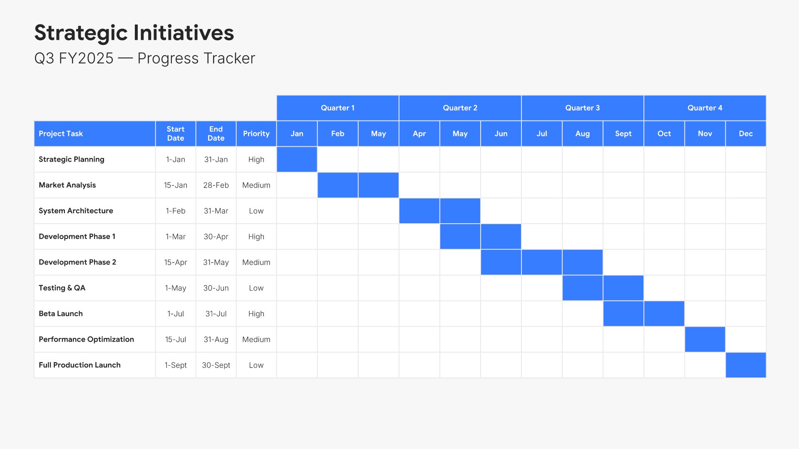Click the Strategic Planning Gantt bar in Jan
The height and width of the screenshot is (449, 799).
coord(297,159)
